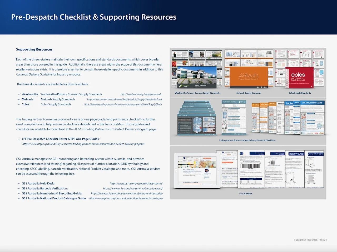Click the dark Pallet Wrapping guide thumbnail
The image size is (337, 252).
(197, 124)
